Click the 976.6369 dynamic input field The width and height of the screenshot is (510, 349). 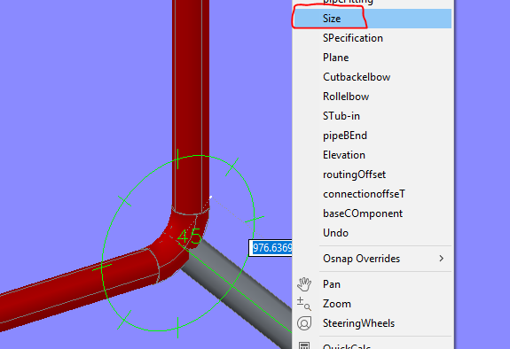click(x=271, y=248)
